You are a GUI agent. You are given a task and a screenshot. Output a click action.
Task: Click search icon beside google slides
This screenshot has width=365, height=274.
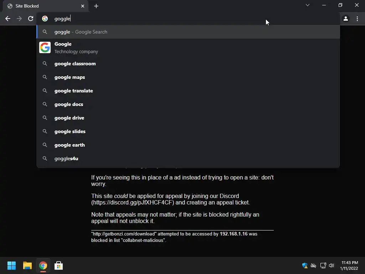tap(45, 131)
